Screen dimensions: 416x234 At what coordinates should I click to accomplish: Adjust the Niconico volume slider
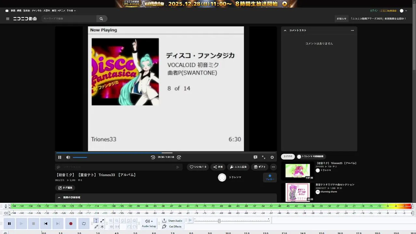pos(80,157)
